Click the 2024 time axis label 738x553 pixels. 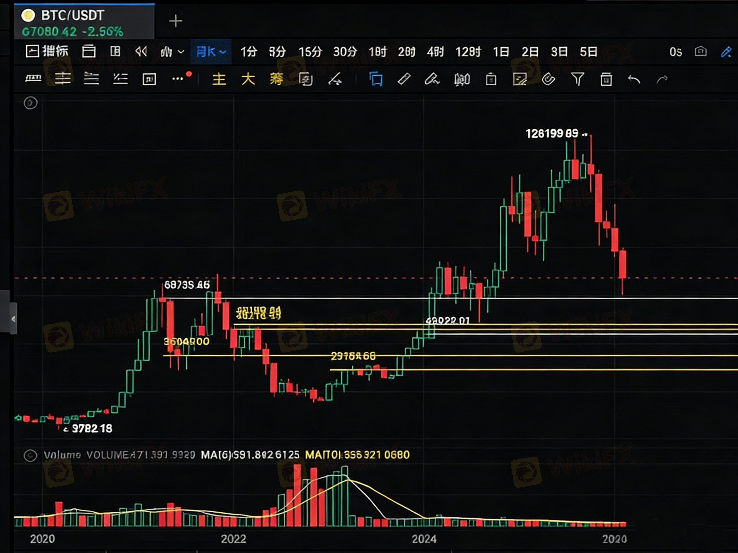[x=424, y=539]
